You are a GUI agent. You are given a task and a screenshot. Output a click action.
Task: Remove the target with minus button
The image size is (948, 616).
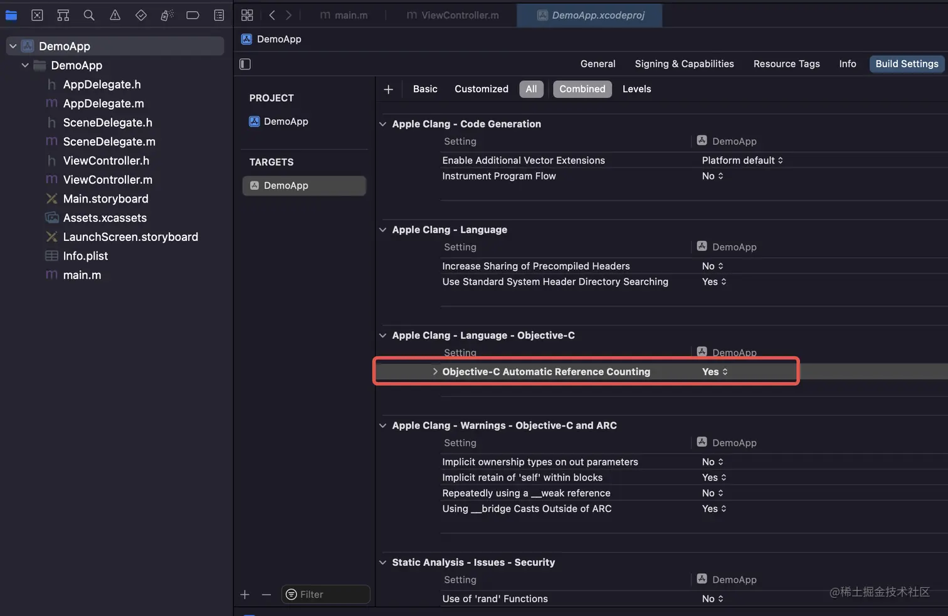coord(266,595)
